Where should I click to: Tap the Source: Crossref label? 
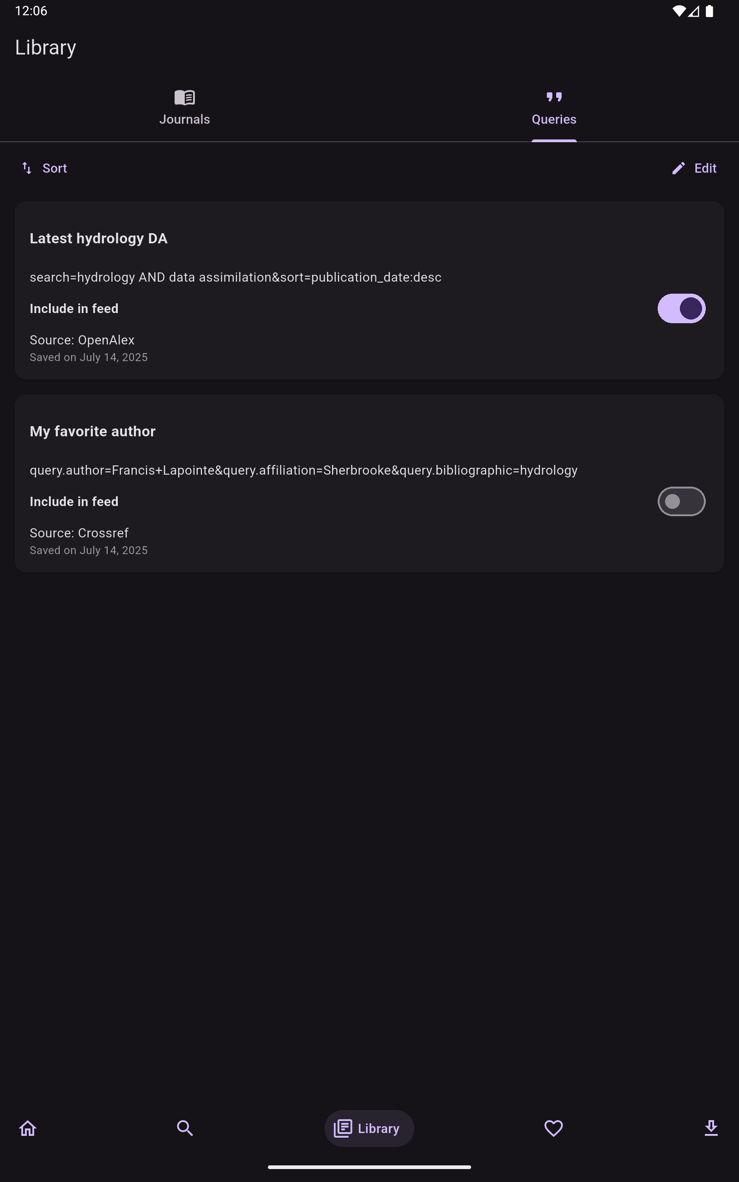pyautogui.click(x=79, y=533)
